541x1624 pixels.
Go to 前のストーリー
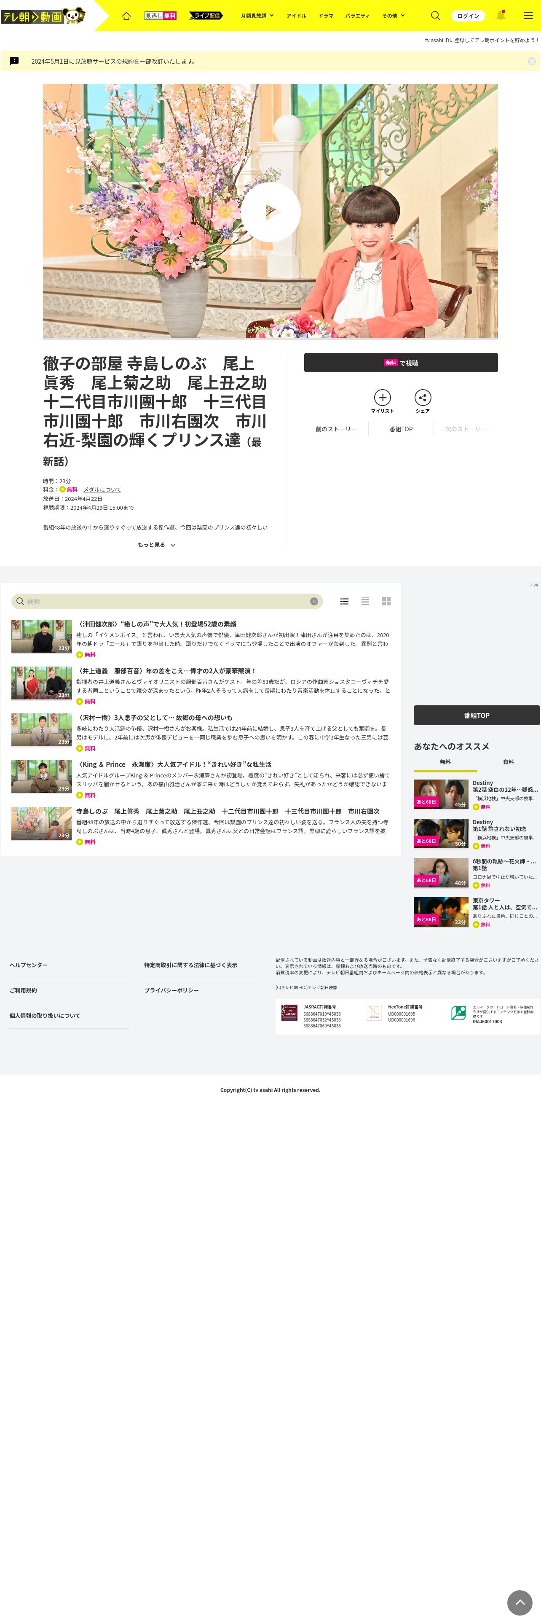tap(336, 429)
